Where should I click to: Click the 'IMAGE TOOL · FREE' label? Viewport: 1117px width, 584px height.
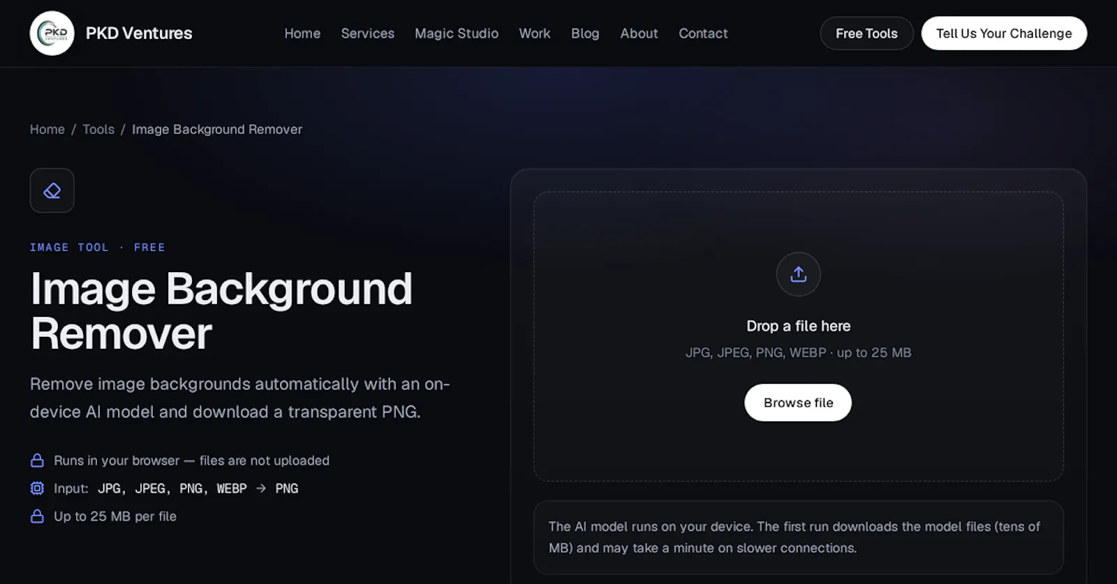point(98,248)
